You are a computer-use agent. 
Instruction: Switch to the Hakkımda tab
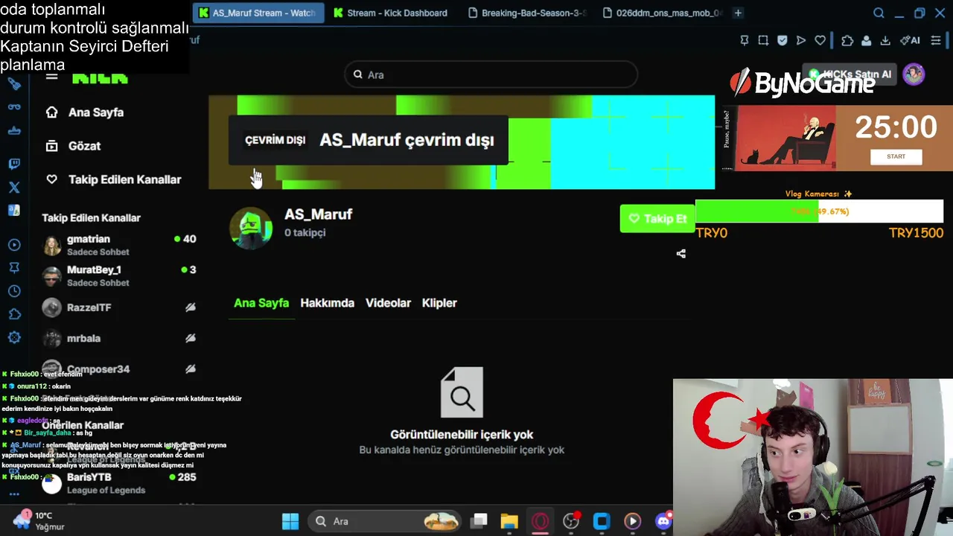coord(327,303)
